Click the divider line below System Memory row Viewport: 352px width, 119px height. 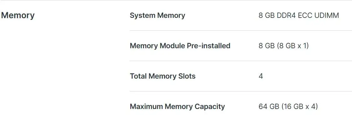(241, 31)
